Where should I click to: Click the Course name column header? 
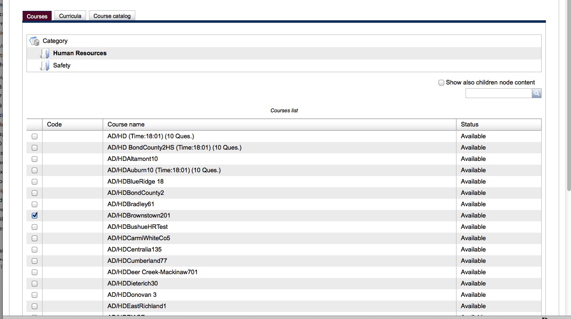pos(126,125)
